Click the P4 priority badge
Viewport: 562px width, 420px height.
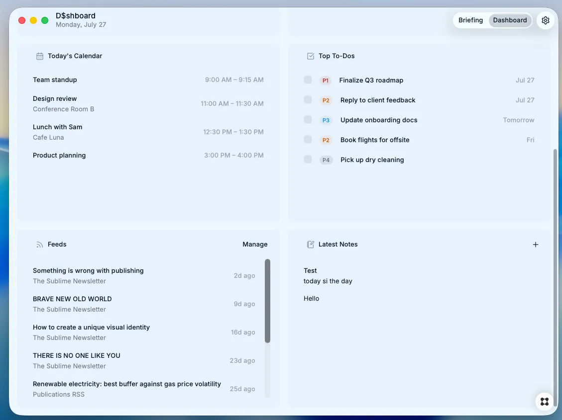326,160
